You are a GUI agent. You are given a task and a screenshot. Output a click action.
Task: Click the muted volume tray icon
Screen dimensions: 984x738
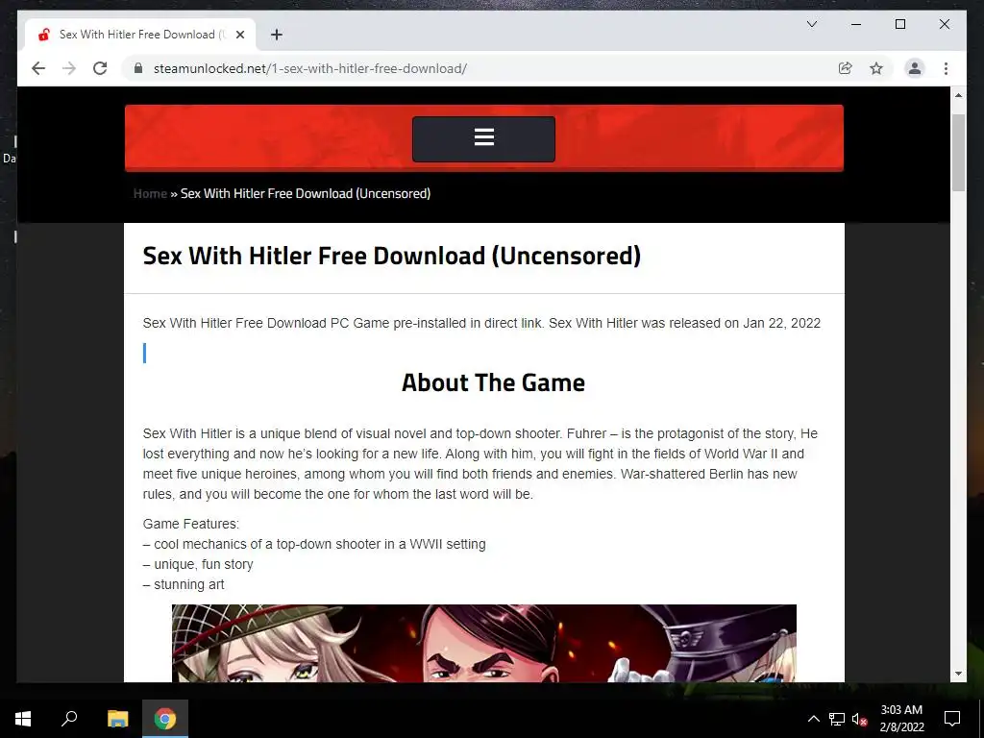pos(859,719)
